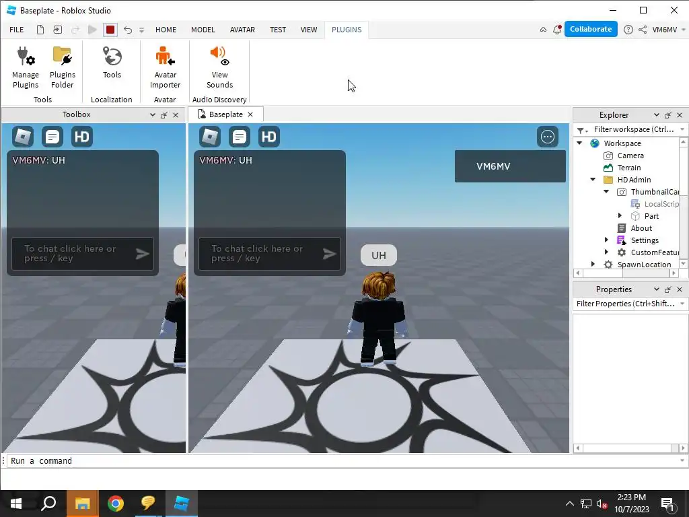Collapse the ribbon with the chevron icon
Image resolution: width=689 pixels, height=517 pixels.
[543, 30]
